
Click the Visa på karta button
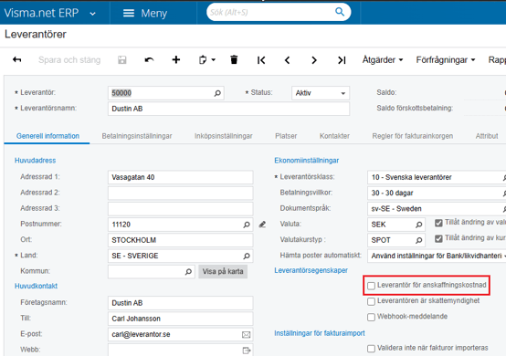(223, 271)
